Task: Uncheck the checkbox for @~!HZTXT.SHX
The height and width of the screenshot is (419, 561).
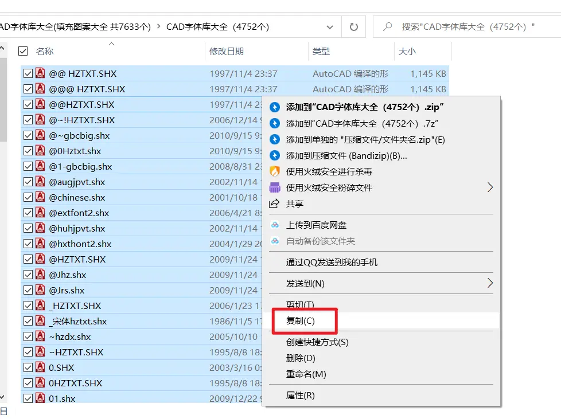Action: pyautogui.click(x=28, y=120)
